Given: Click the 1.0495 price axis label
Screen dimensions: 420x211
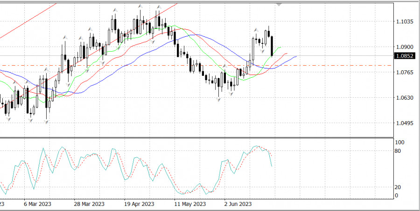Looking at the screenshot, I should [x=404, y=123].
